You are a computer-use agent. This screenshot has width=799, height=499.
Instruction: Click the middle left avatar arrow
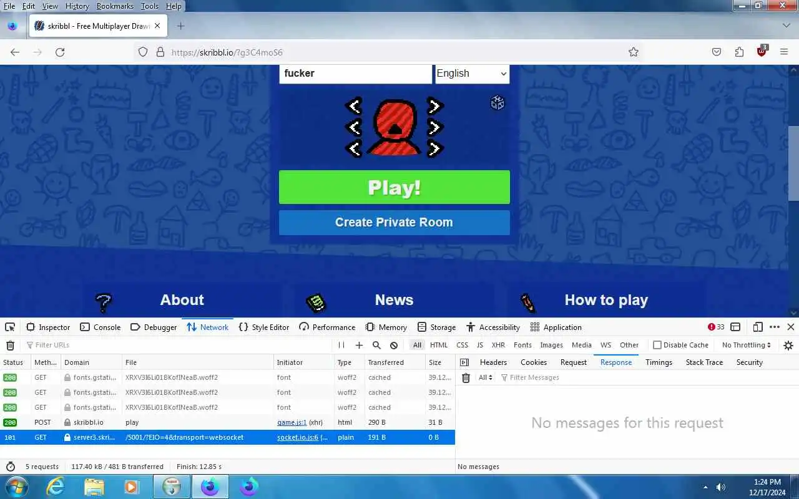click(354, 127)
